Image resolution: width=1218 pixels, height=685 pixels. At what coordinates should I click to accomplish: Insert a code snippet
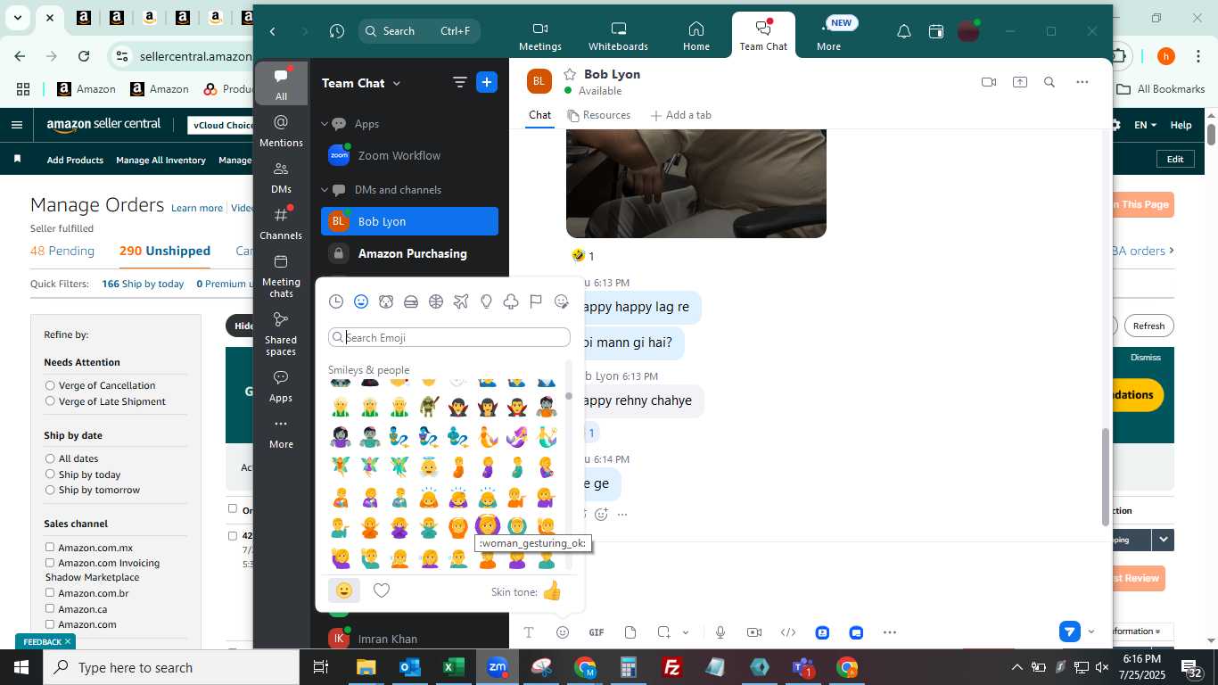pos(788,632)
